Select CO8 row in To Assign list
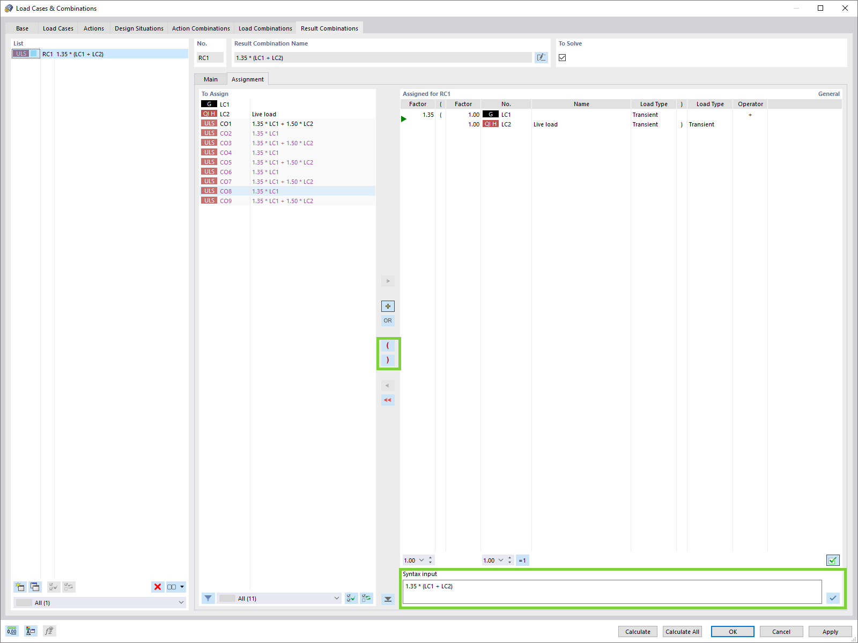The height and width of the screenshot is (643, 858). (287, 191)
